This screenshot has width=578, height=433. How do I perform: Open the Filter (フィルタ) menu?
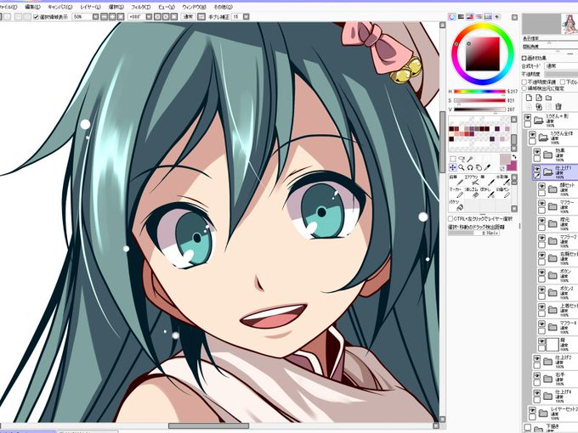click(x=140, y=7)
